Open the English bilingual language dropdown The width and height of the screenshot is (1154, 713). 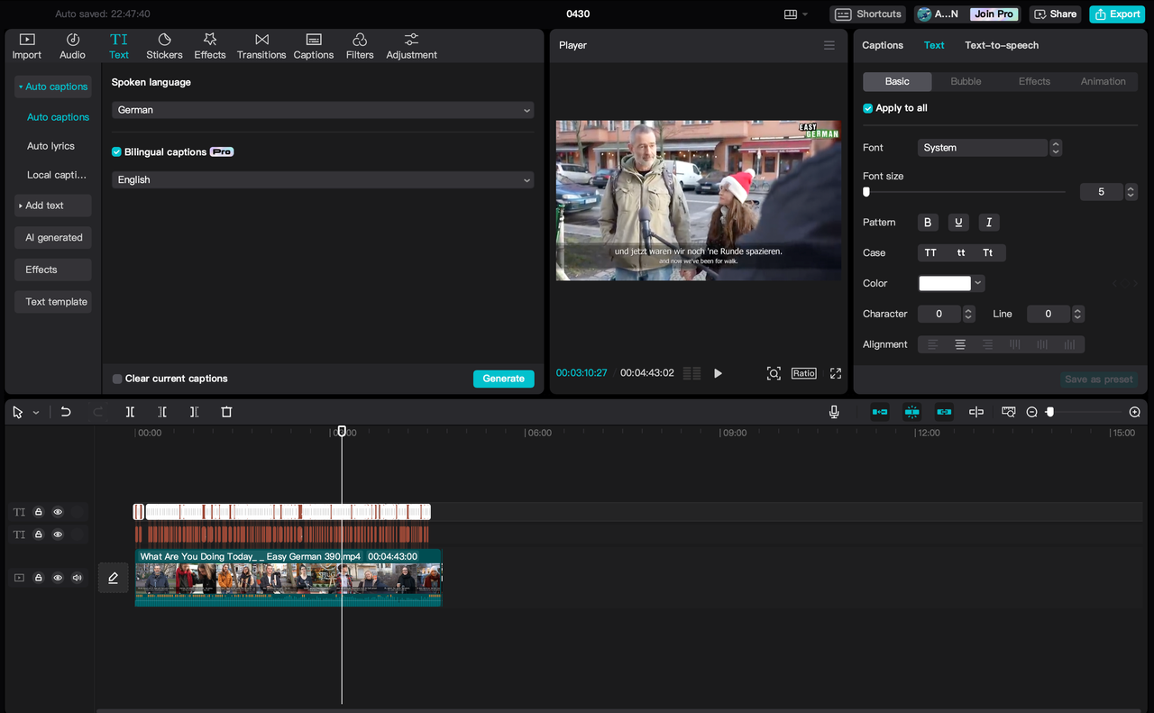click(x=322, y=180)
